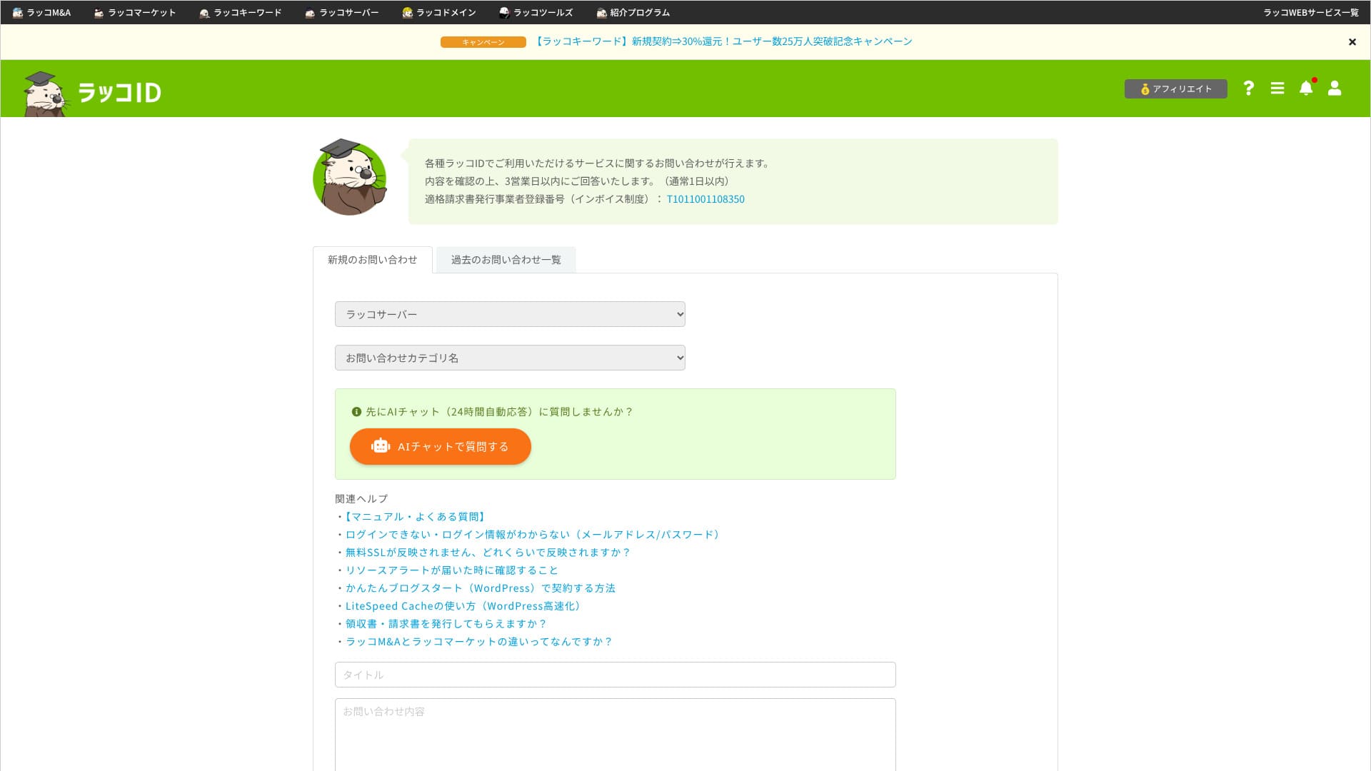
Task: Click the お問い合わせ内容 text area
Action: click(615, 735)
